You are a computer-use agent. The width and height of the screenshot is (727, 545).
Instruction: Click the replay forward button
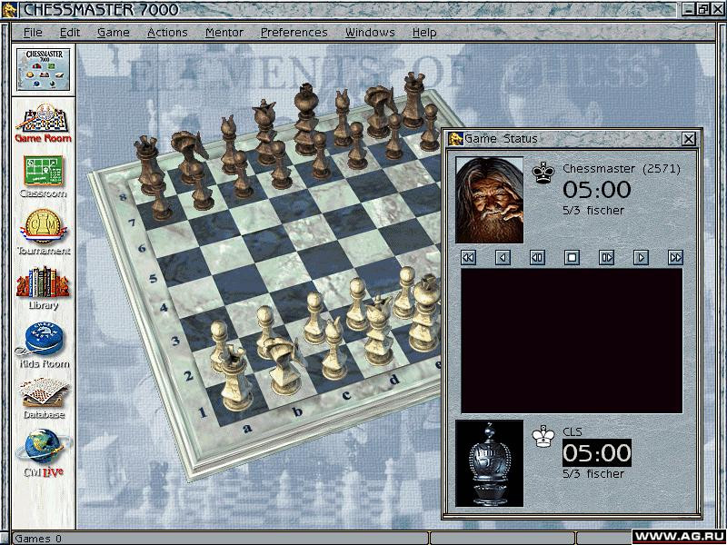[x=606, y=257]
